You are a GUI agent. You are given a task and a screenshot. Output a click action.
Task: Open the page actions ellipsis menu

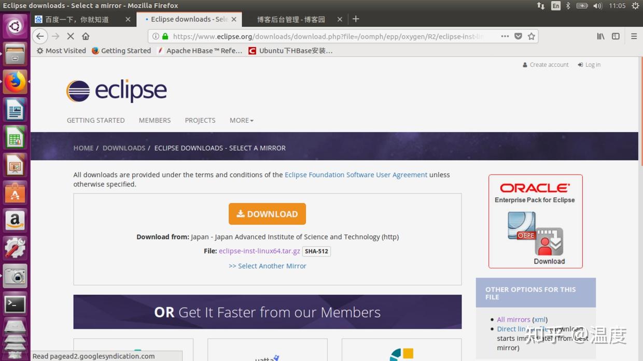click(505, 36)
